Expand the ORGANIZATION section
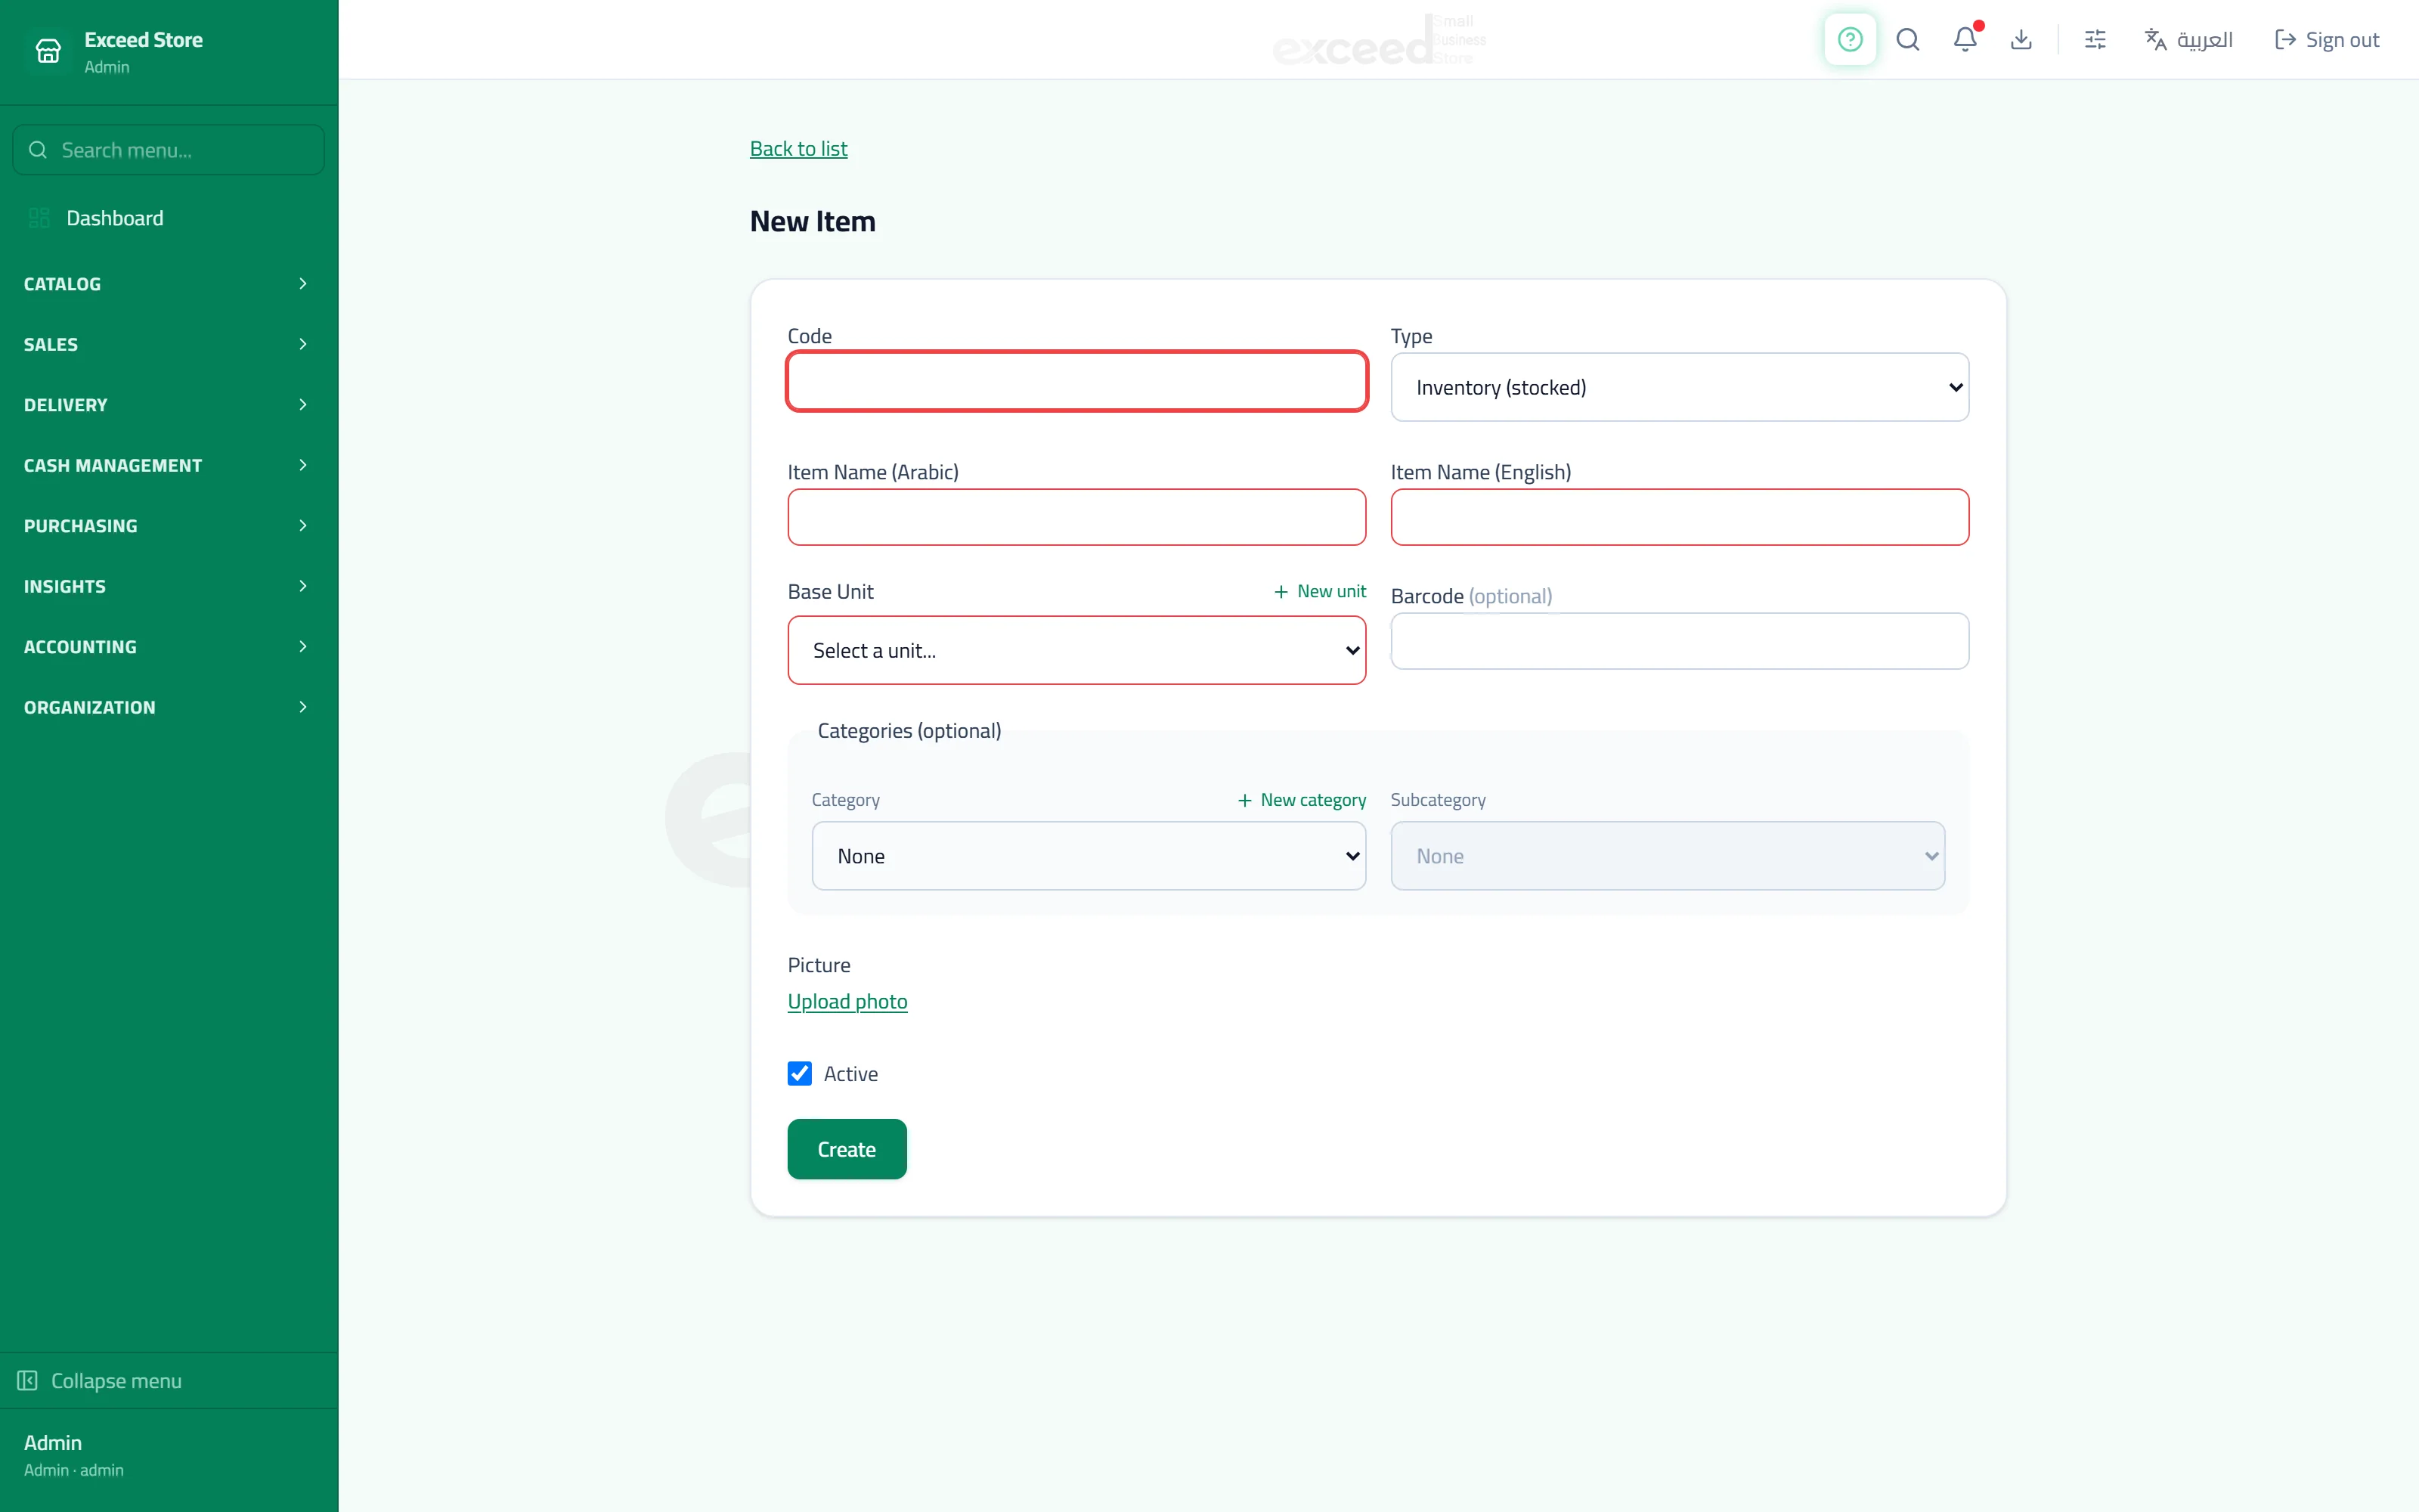Image resolution: width=2419 pixels, height=1512 pixels. [168, 707]
